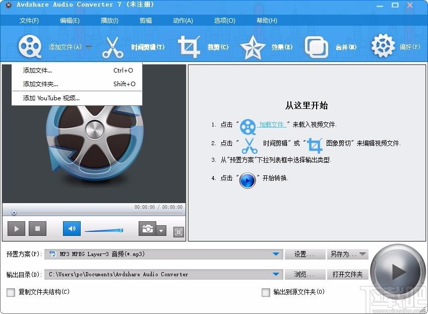This screenshot has width=428, height=314.
Task: Click the Merge overlapping squares icon
Action: click(316, 47)
